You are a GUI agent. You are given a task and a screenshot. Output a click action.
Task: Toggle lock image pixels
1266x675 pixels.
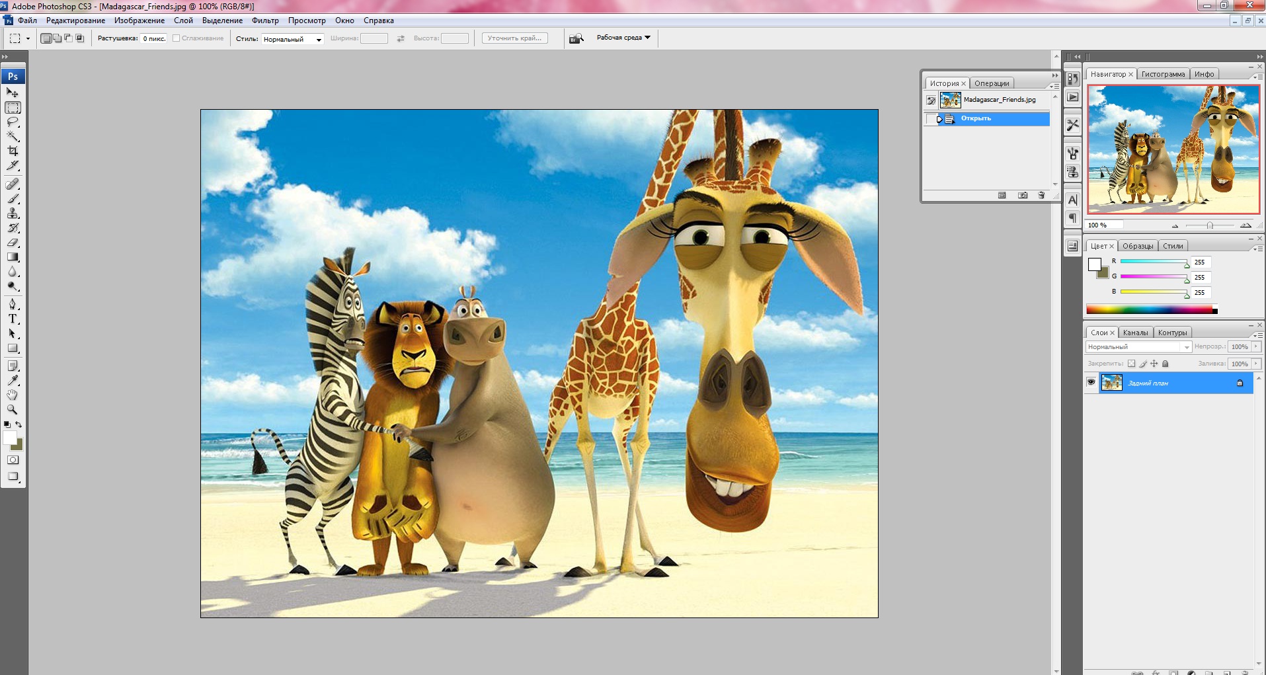click(x=1142, y=364)
